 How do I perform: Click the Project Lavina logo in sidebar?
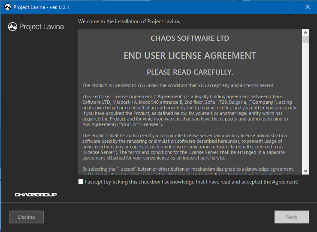(36, 27)
